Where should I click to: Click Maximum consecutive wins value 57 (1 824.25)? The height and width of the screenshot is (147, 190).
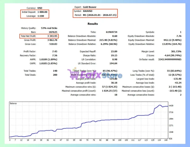click(x=110, y=87)
